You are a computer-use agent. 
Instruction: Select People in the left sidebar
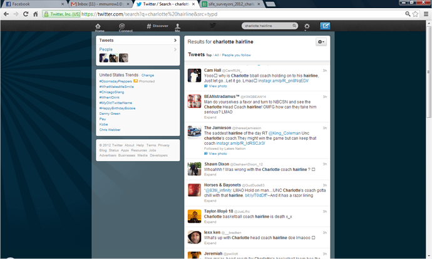pos(106,49)
